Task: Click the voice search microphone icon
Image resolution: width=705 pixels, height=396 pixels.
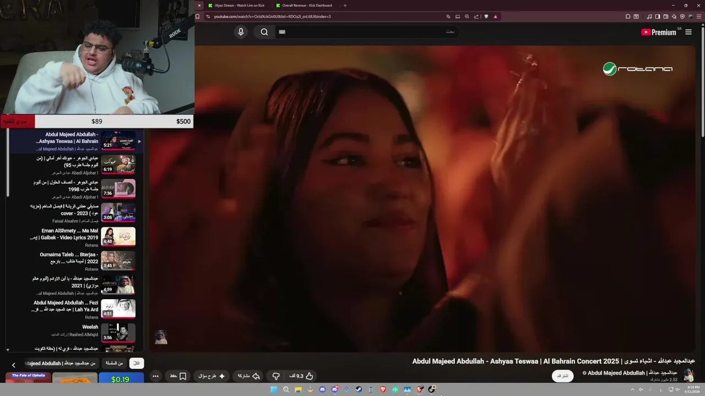Action: tap(241, 32)
